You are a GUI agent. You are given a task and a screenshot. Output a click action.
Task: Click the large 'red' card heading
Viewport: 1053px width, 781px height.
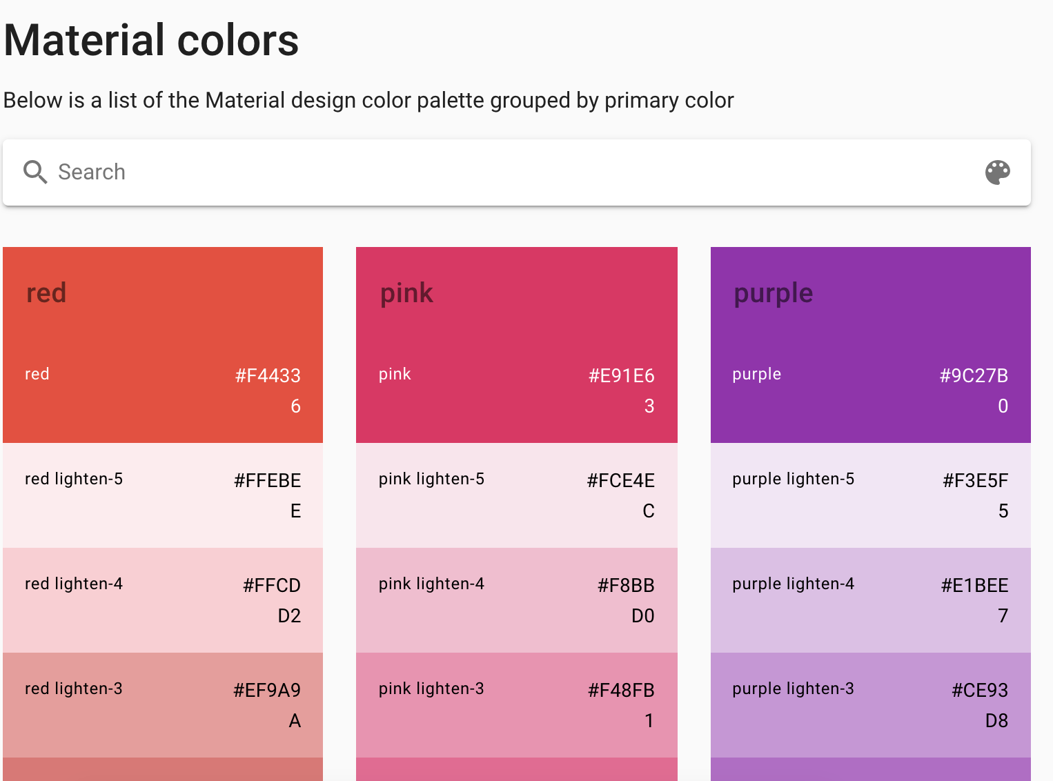tap(46, 293)
